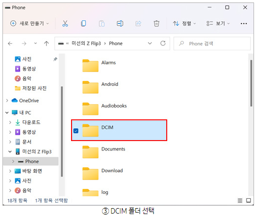Uncheck the DCIM folder checkbox
256x218 pixels.
click(76, 131)
